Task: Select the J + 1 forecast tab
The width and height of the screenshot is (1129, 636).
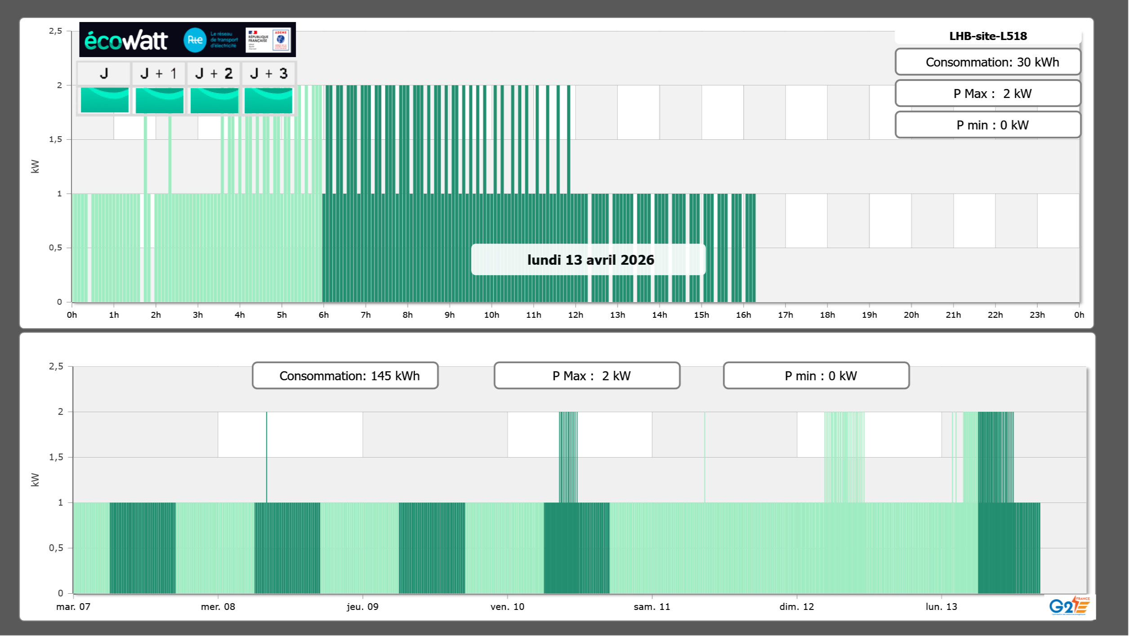Action: pos(159,73)
